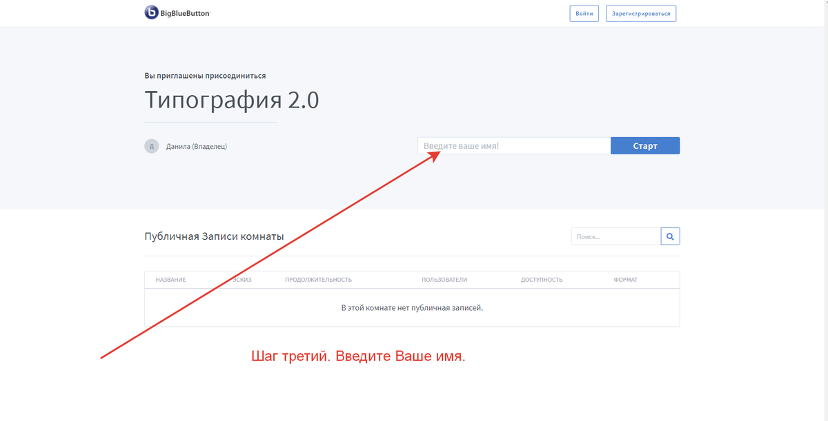Click the 'Публичная Записи комнаты' heading
The height and width of the screenshot is (421, 828).
point(214,237)
